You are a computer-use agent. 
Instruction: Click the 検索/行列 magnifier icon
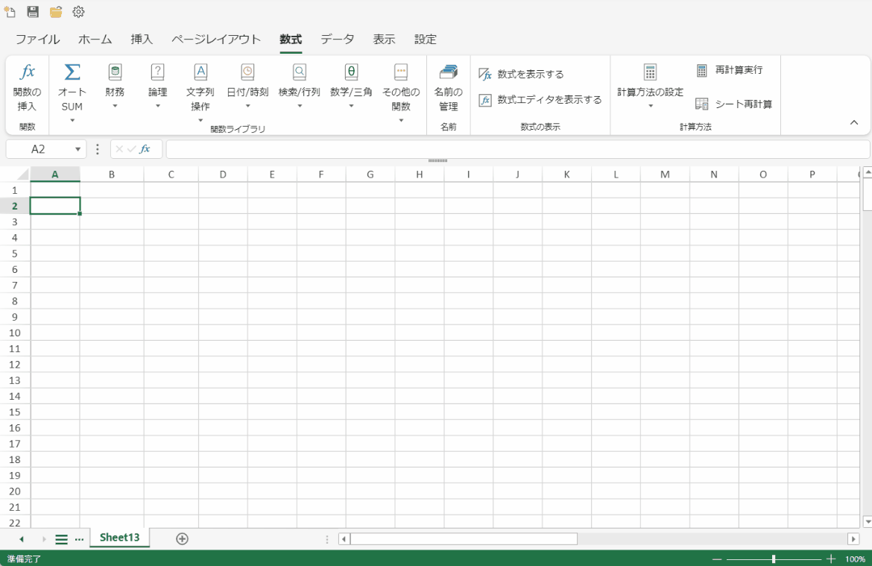click(x=299, y=72)
